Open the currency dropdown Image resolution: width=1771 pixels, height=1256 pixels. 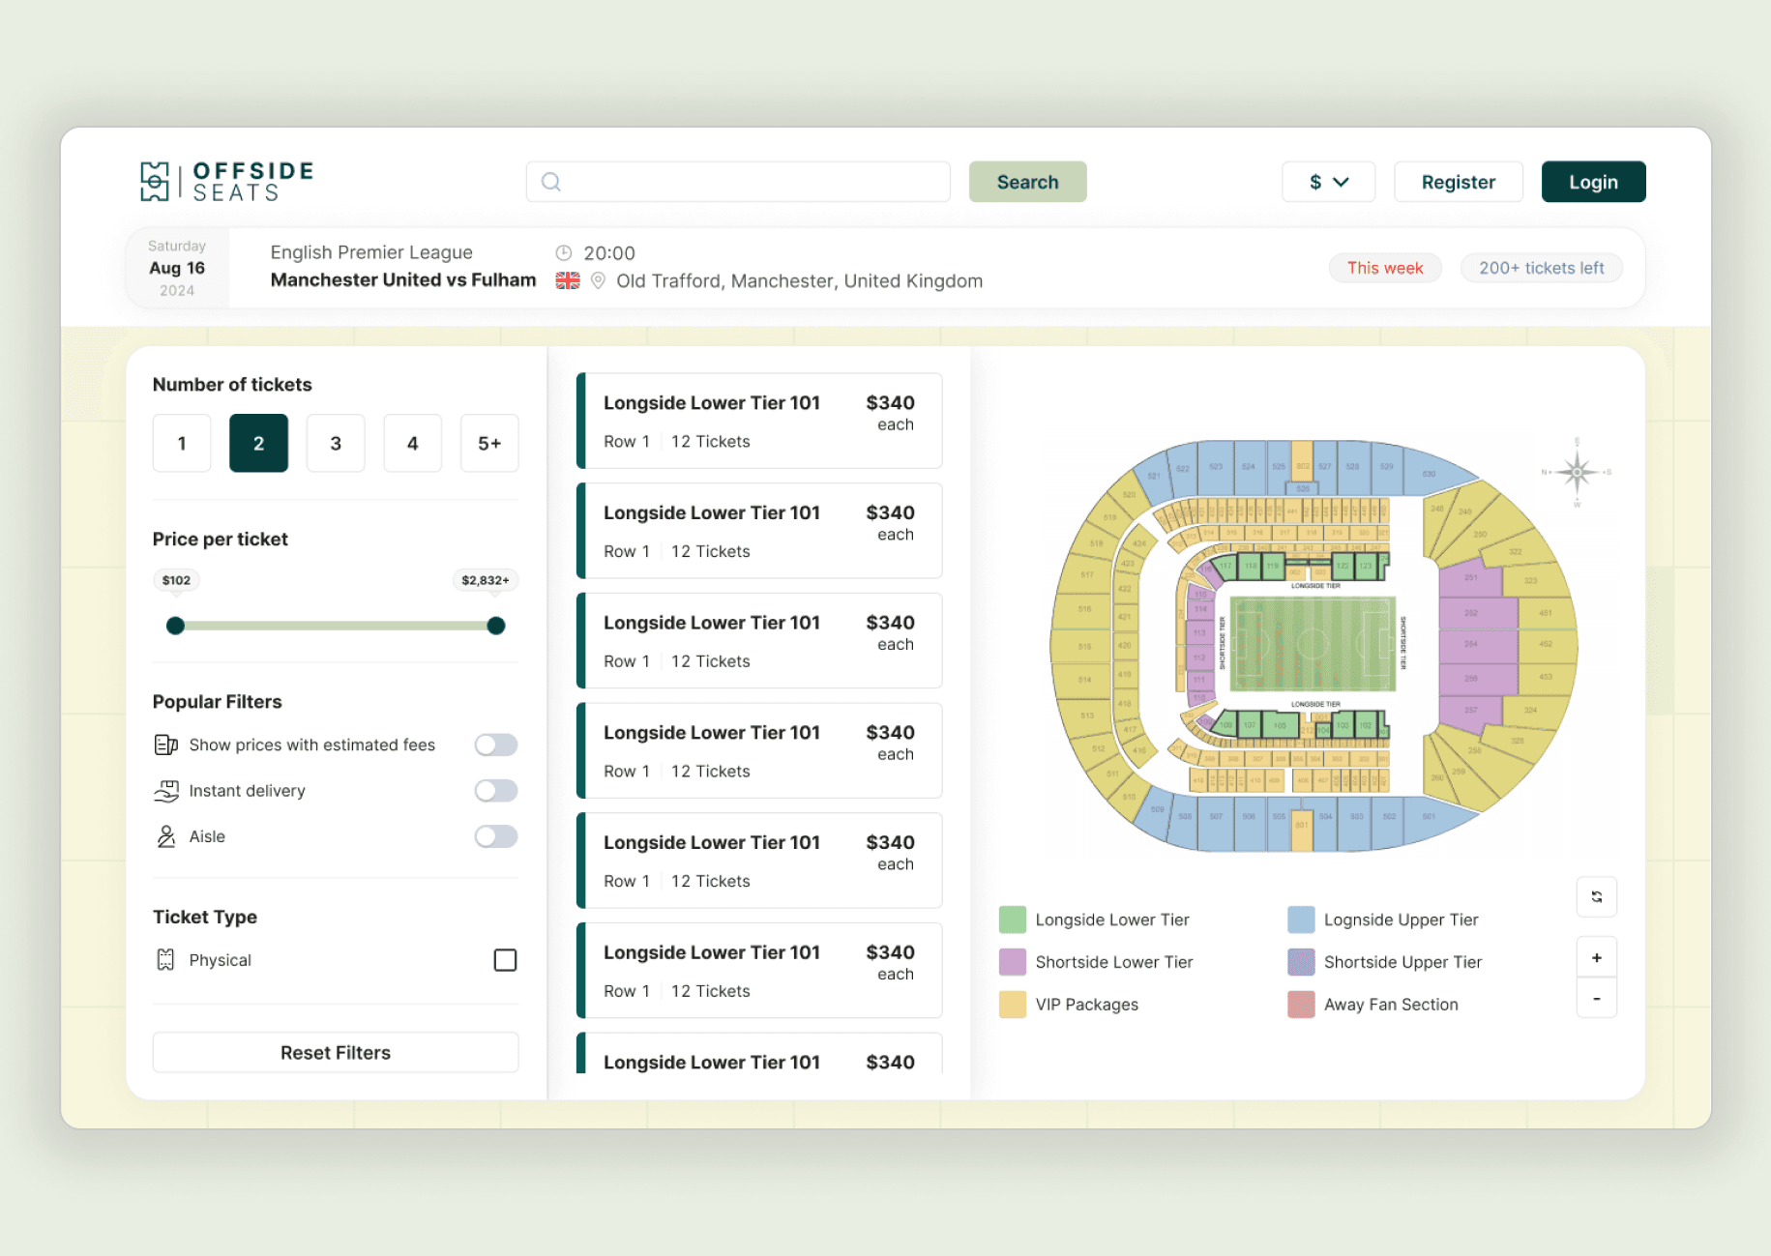tap(1328, 181)
